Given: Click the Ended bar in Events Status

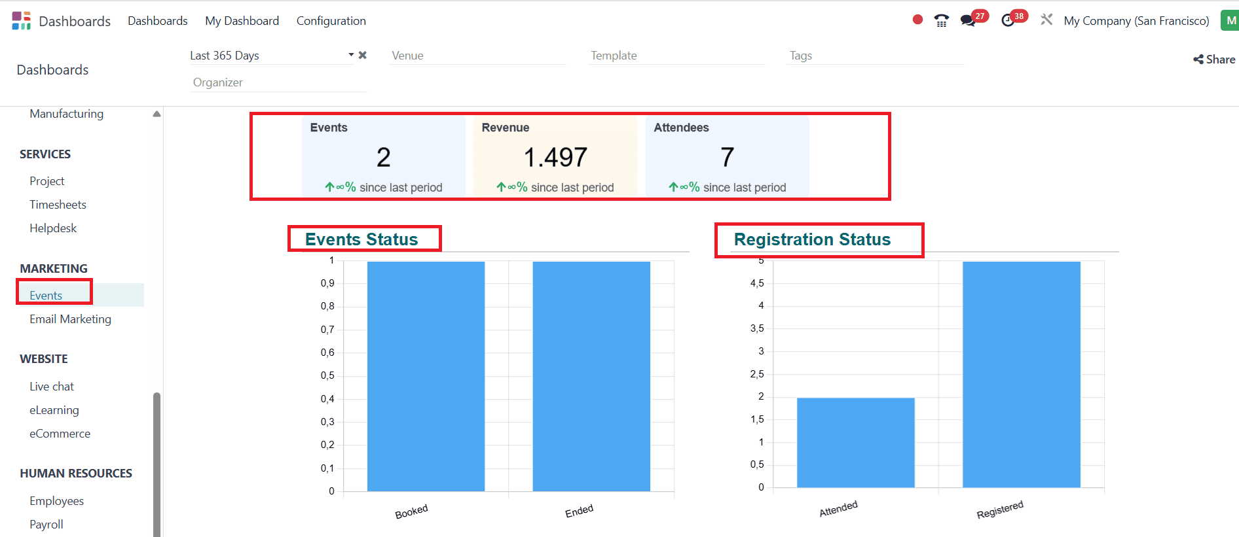Looking at the screenshot, I should [591, 376].
